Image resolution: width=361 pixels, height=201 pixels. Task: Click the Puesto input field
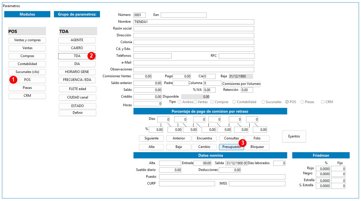(x=222, y=177)
